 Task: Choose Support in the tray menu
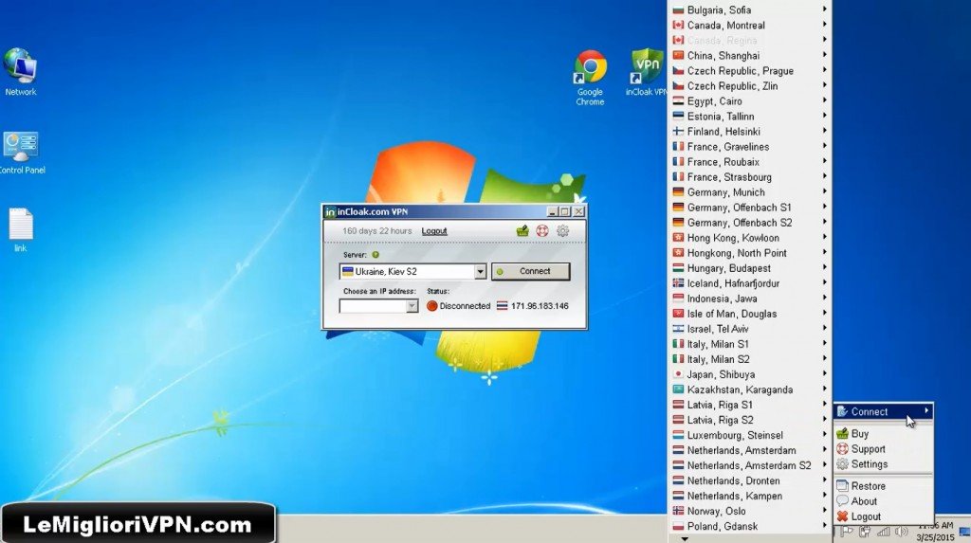[x=883, y=449]
